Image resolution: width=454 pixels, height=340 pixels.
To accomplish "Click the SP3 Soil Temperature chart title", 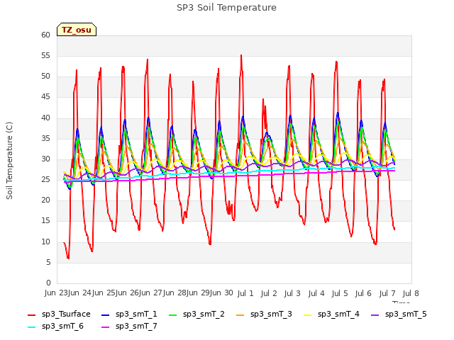I will [226, 8].
